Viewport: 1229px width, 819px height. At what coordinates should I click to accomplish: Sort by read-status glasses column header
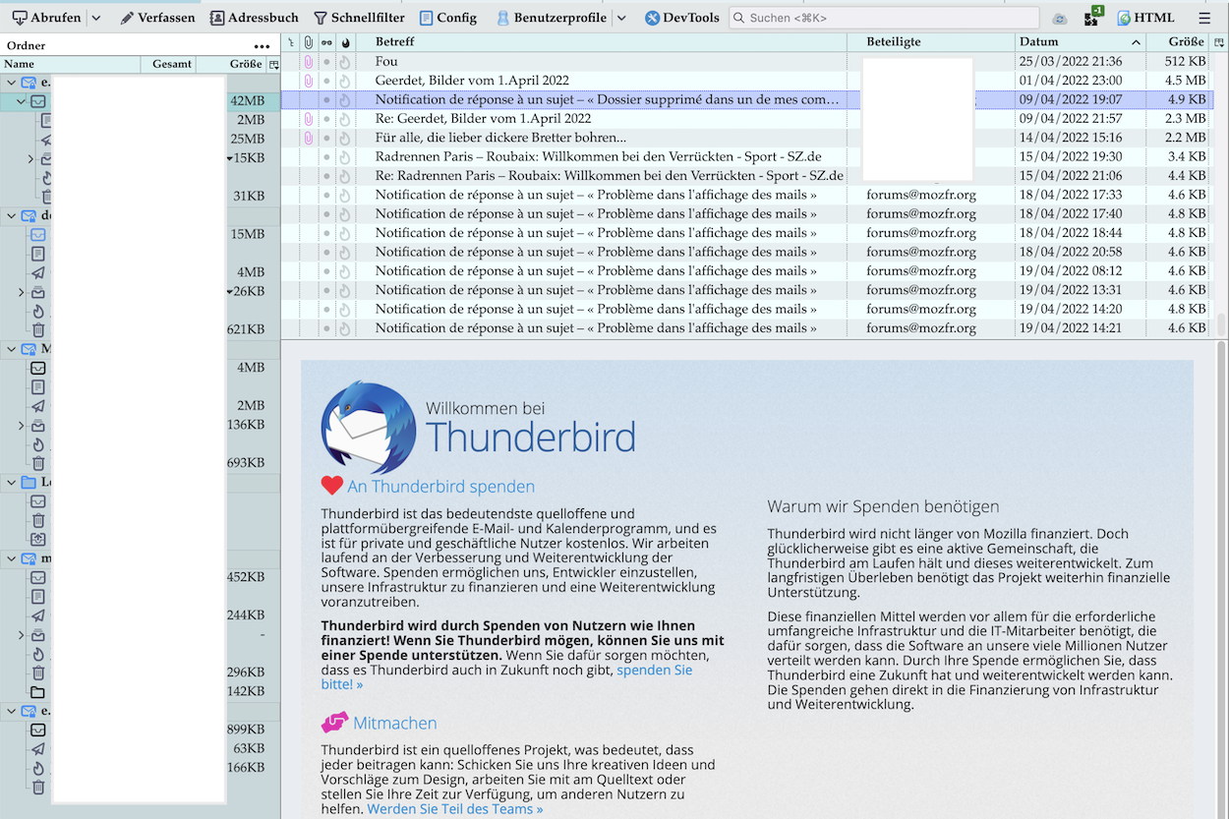326,42
